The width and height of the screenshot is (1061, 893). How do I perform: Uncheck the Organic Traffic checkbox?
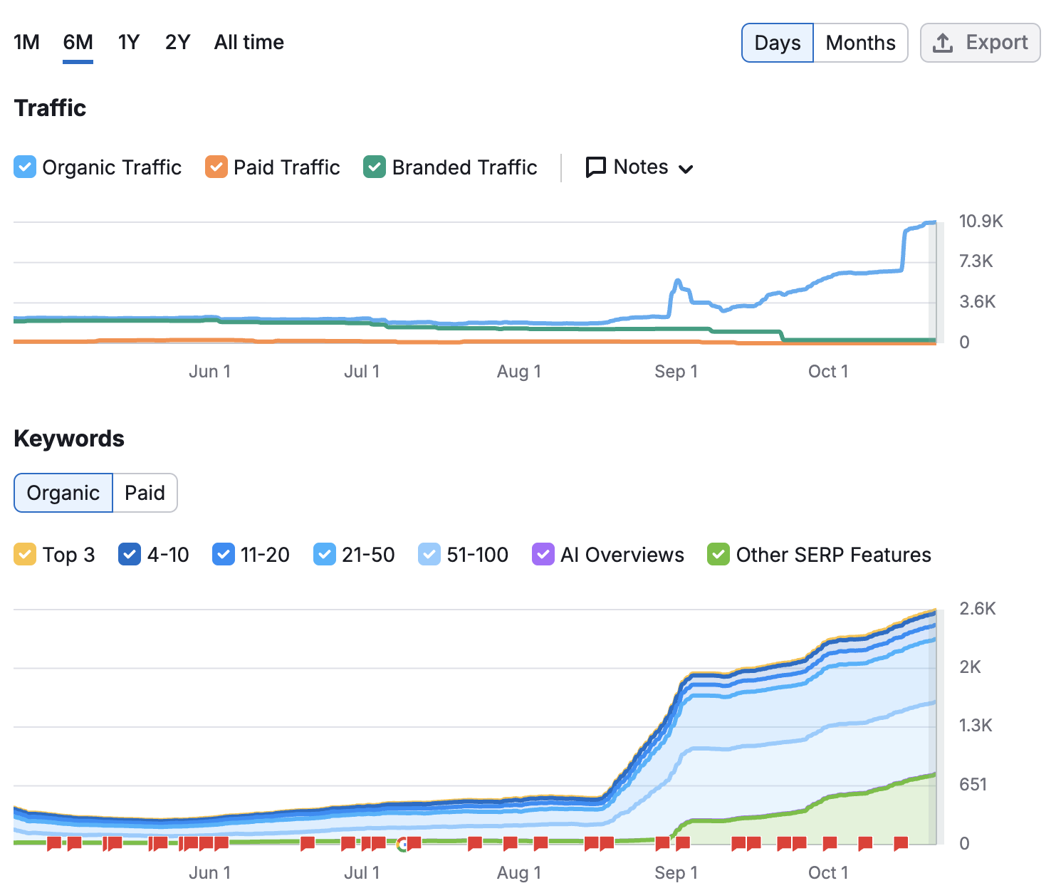click(25, 167)
